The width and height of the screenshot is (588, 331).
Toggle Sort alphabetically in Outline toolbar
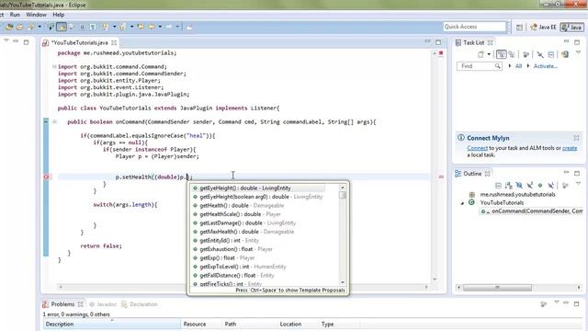click(x=508, y=186)
